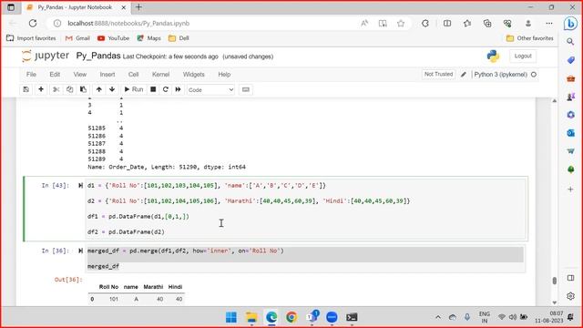Open the Edit menu

[55, 75]
